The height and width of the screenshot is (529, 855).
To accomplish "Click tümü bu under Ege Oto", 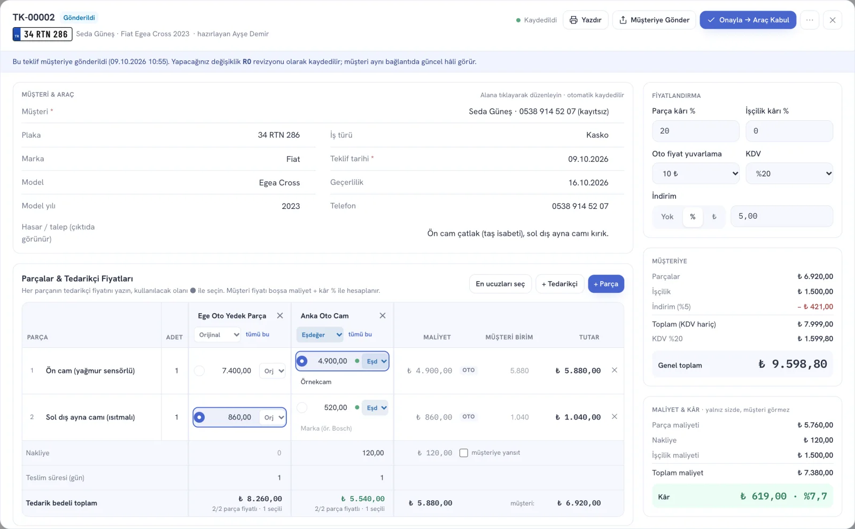I will click(258, 334).
